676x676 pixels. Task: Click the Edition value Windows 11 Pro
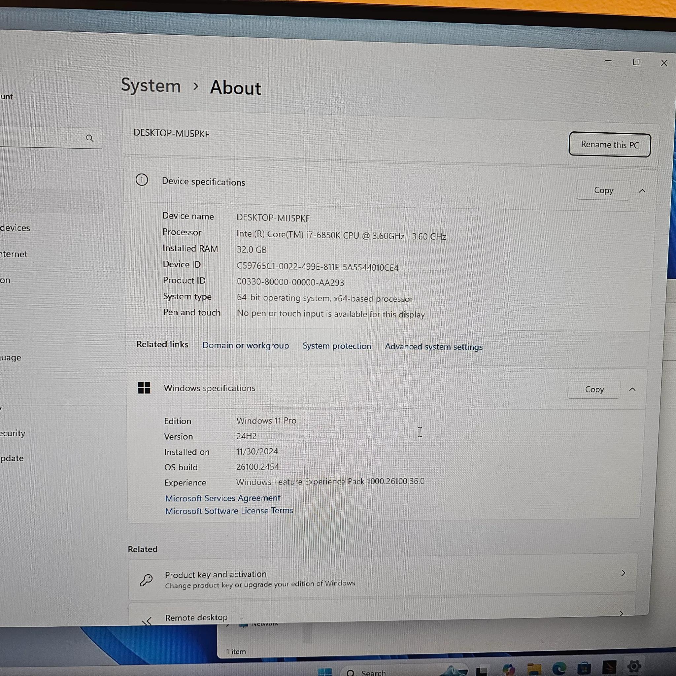point(266,421)
